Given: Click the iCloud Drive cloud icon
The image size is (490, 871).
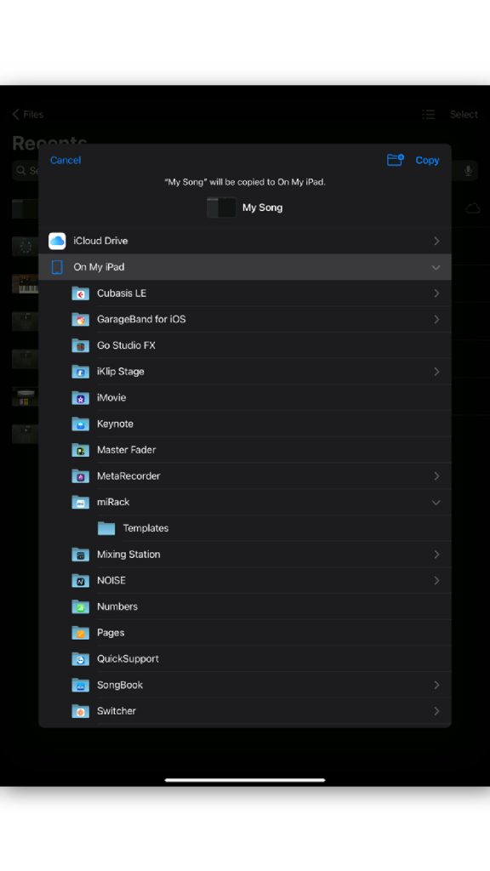Looking at the screenshot, I should coord(57,241).
